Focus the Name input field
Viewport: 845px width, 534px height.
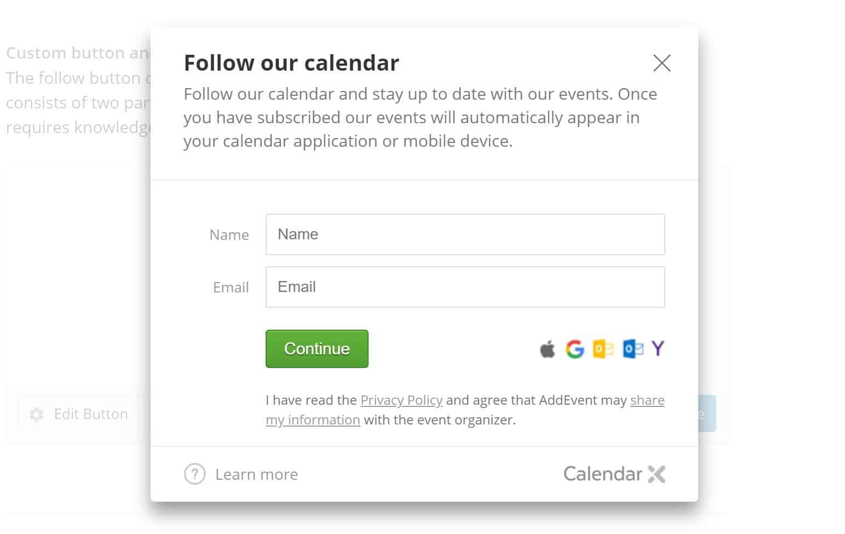tap(465, 234)
